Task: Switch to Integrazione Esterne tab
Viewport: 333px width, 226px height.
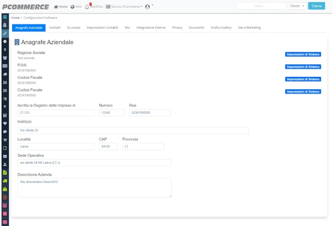Action: pos(151,28)
